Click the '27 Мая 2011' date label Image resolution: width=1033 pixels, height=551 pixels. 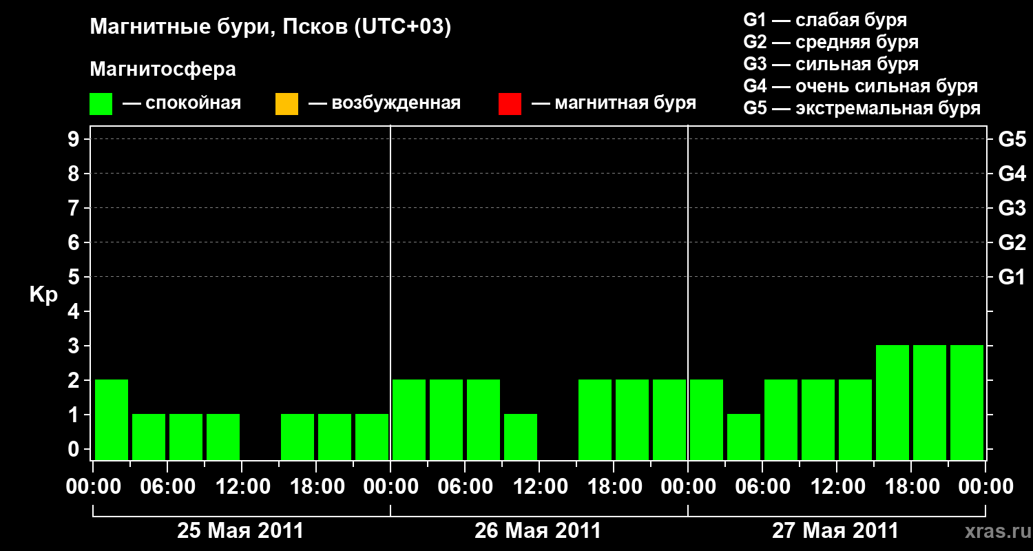[835, 531]
